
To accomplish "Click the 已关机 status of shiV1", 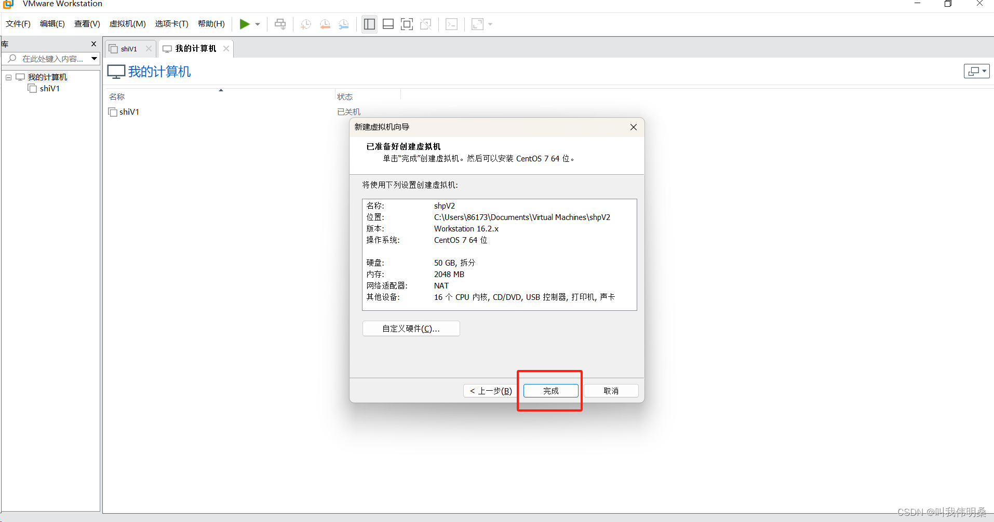I will tap(348, 112).
